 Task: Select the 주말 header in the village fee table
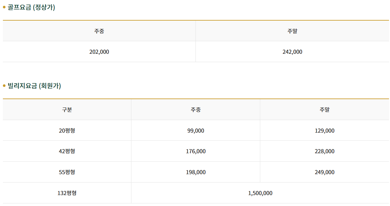point(325,110)
